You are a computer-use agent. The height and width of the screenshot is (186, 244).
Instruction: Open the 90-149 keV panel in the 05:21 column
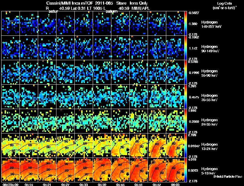(x=47, y=48)
